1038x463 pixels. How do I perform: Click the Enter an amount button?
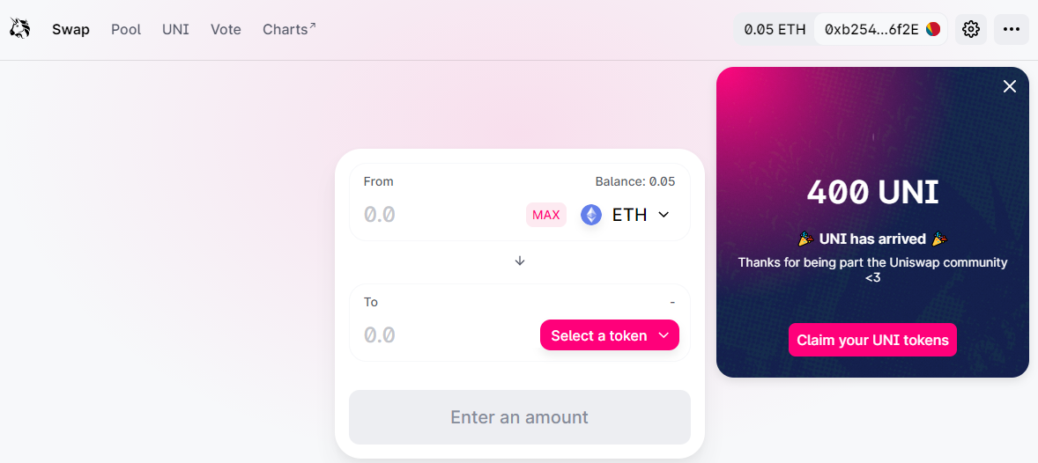520,417
